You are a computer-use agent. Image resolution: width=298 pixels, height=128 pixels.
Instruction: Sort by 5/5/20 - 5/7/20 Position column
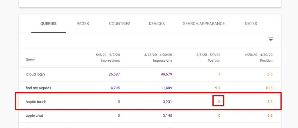coord(208,58)
